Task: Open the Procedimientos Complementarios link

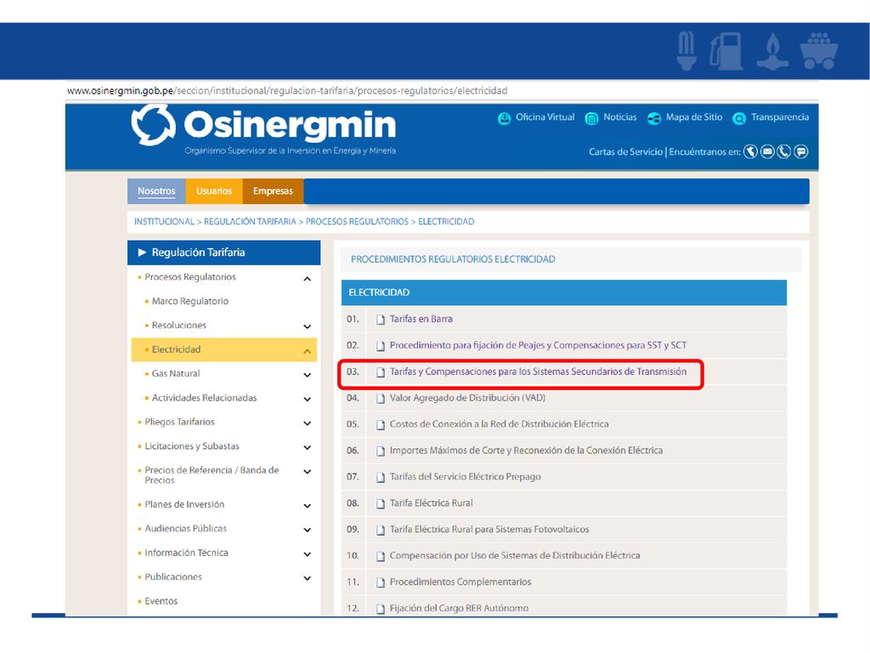Action: (460, 582)
